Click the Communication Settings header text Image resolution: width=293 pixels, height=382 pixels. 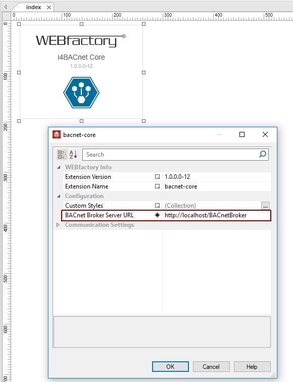(x=100, y=225)
